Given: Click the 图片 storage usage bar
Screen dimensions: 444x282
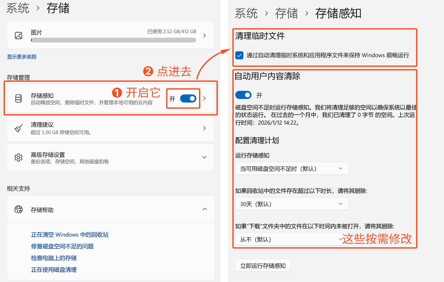Looking at the screenshot, I should pos(113,40).
